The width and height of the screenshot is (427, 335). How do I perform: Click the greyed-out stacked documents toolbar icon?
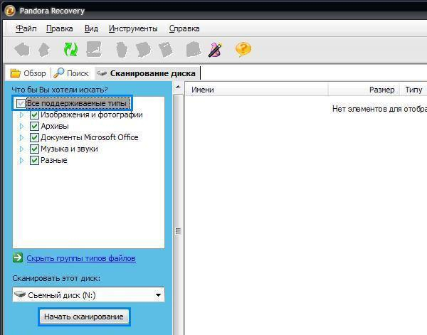pos(194,49)
